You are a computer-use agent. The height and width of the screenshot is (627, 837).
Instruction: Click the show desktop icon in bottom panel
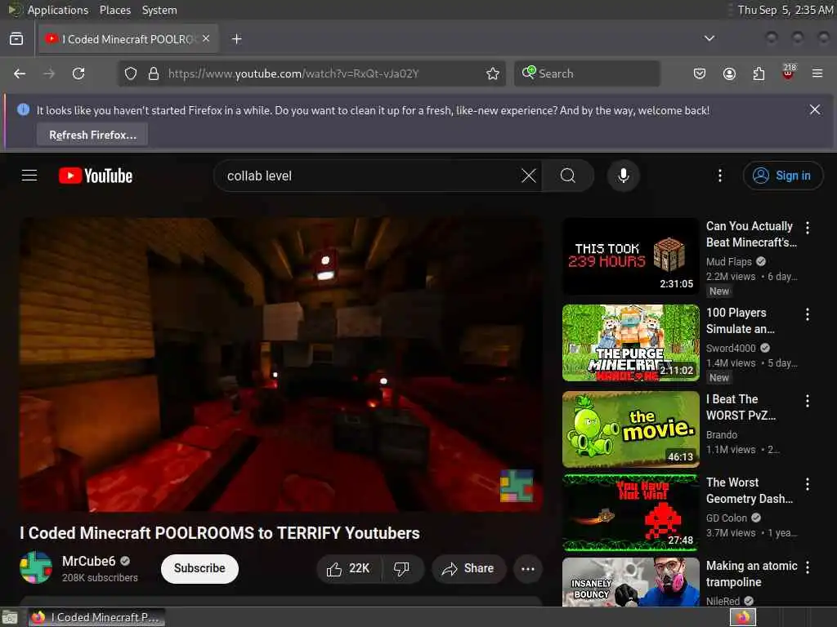[10, 617]
